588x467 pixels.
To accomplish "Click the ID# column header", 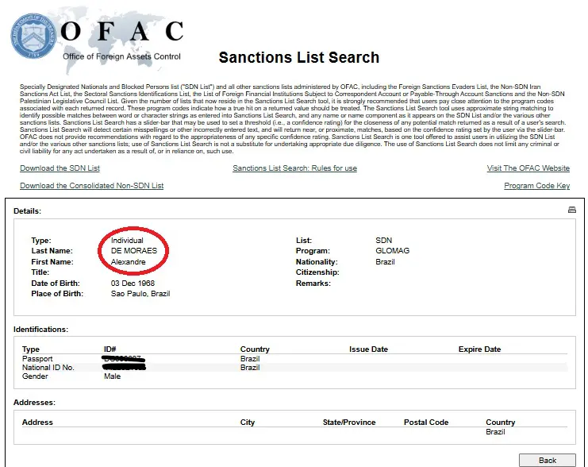I will [x=110, y=349].
